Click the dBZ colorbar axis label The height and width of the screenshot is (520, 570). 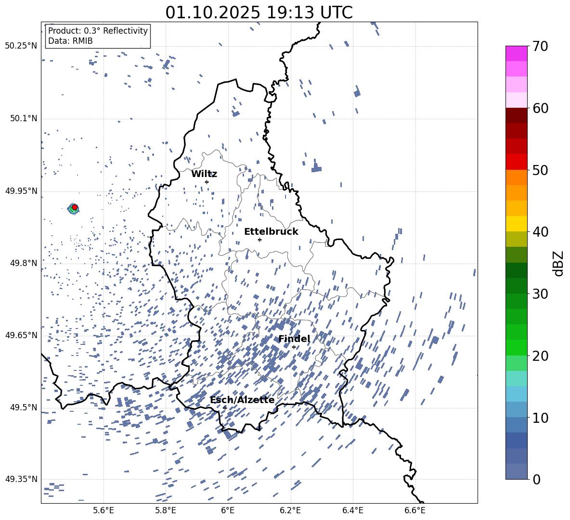click(559, 263)
